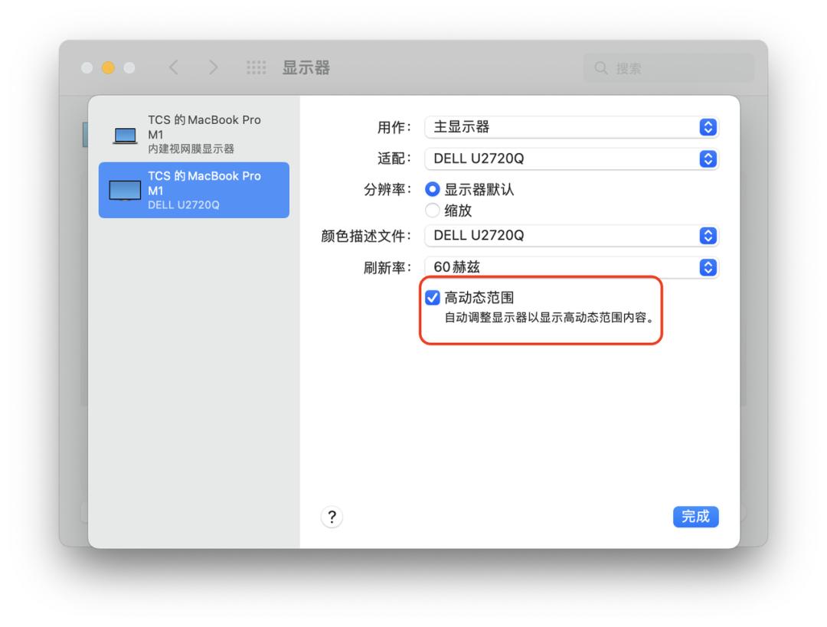Click the 适配 label

(394, 158)
